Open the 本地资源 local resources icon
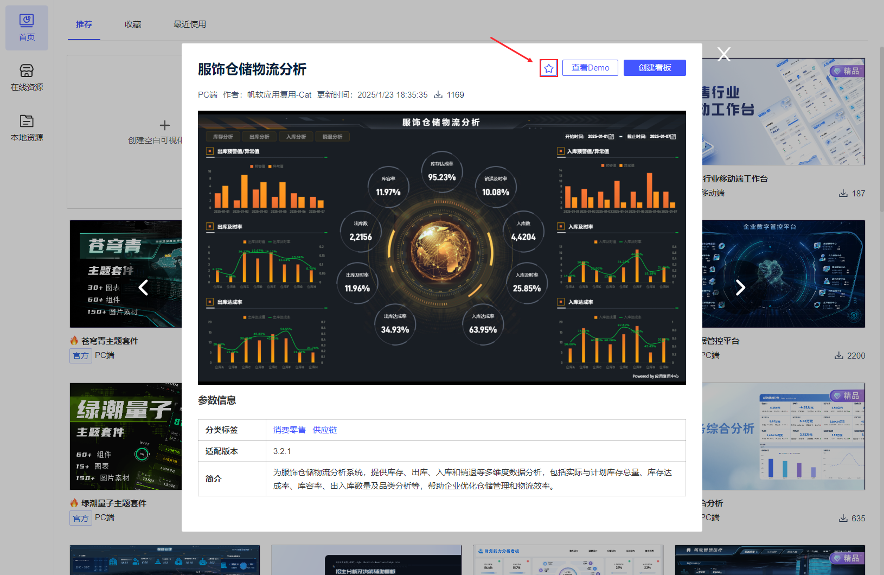The height and width of the screenshot is (575, 884). [x=27, y=128]
